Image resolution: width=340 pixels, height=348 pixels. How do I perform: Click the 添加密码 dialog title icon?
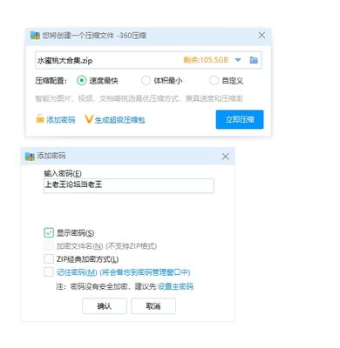pyautogui.click(x=30, y=157)
